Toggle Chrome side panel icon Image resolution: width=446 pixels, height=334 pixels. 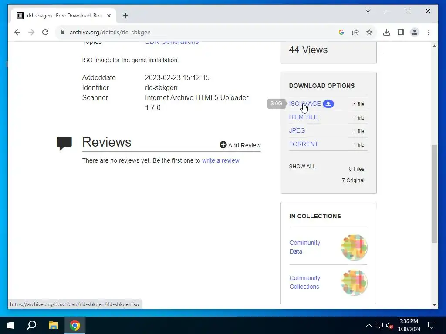401,32
